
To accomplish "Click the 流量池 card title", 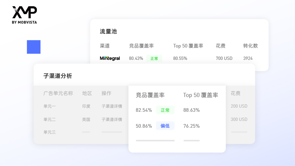I will [108, 31].
